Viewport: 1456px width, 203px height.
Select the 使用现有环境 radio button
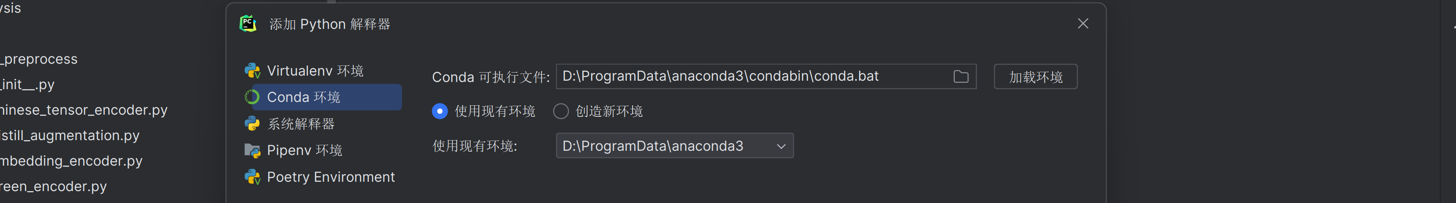(440, 112)
